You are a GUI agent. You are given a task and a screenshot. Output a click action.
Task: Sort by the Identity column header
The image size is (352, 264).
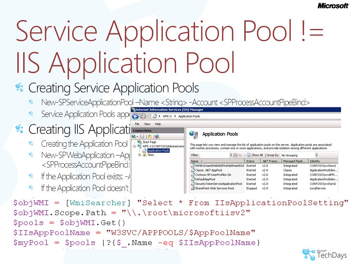323,161
